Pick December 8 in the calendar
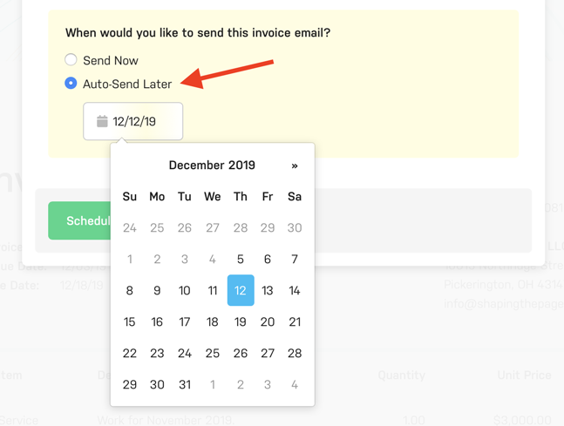Viewport: 564px width, 426px height. 130,291
